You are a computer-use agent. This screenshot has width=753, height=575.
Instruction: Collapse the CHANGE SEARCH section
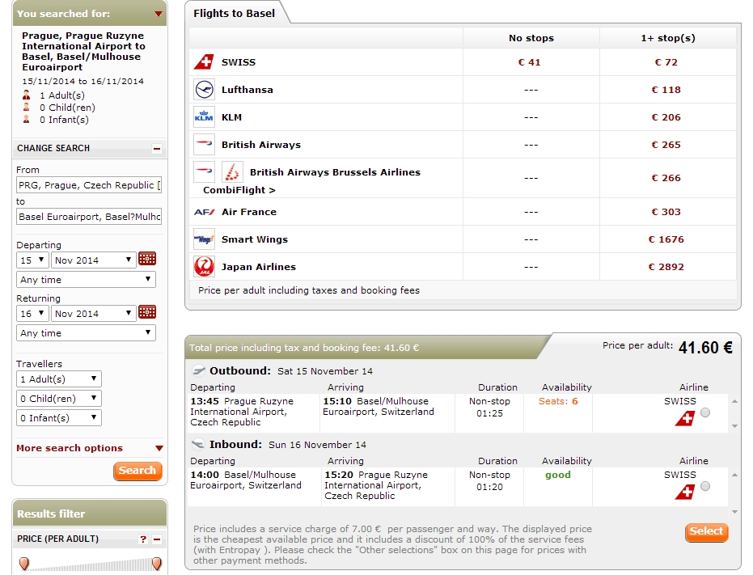pyautogui.click(x=157, y=149)
